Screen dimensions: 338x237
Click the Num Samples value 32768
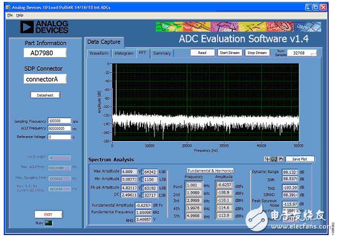click(x=299, y=53)
